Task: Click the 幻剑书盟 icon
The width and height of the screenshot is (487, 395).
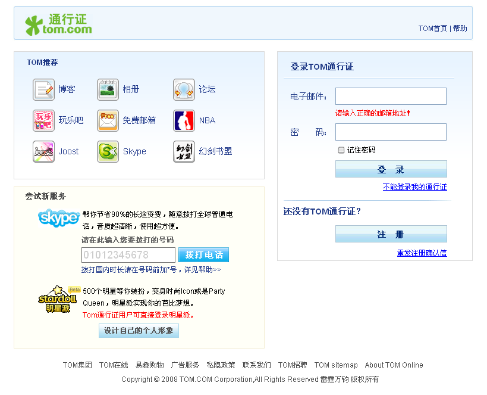Action: pos(184,151)
